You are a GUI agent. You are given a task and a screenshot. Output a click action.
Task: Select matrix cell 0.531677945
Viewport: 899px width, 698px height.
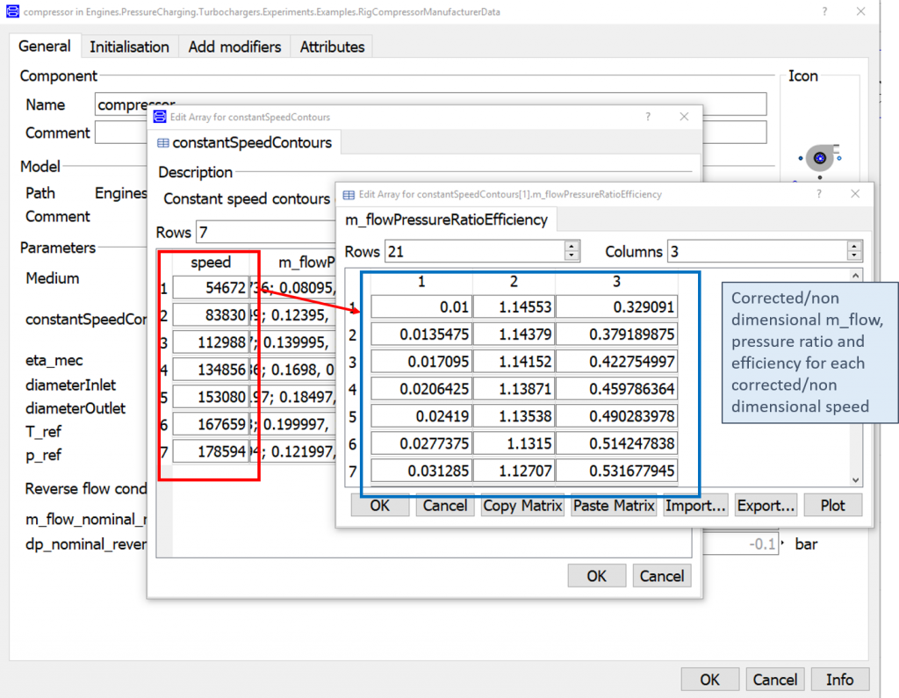pyautogui.click(x=617, y=471)
